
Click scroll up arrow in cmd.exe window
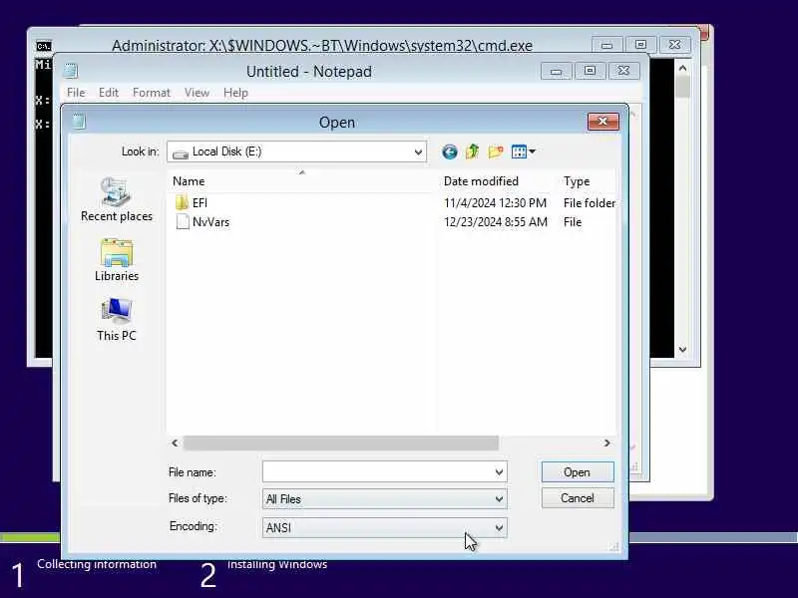tap(683, 68)
